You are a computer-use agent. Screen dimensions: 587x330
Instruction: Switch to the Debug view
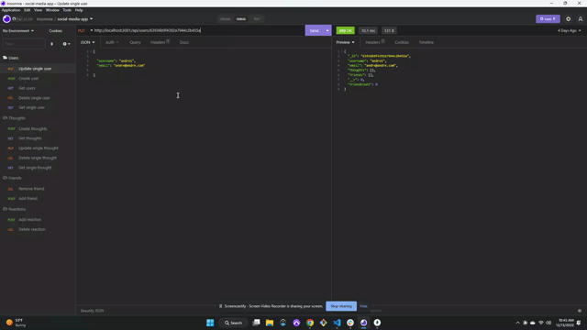pos(241,18)
